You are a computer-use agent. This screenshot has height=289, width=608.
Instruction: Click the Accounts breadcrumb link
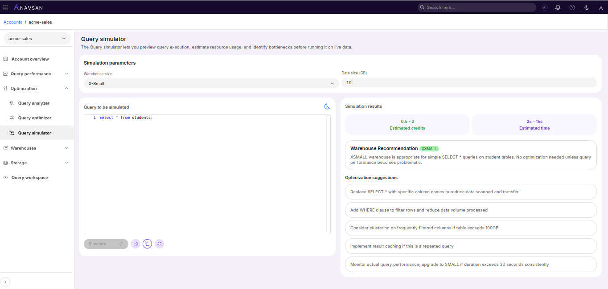[x=12, y=22]
